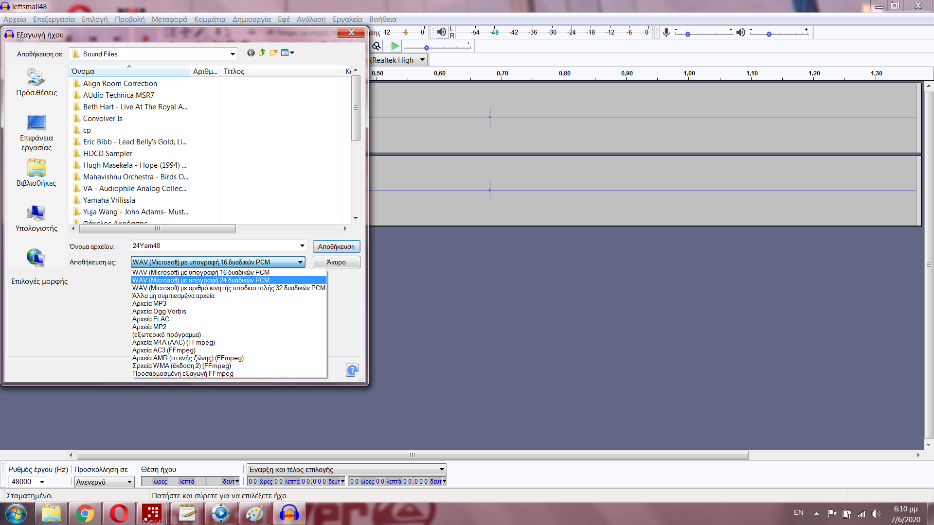Select WAV 32-bit float PCM option
Viewport: 934px width, 525px height.
pyautogui.click(x=229, y=288)
